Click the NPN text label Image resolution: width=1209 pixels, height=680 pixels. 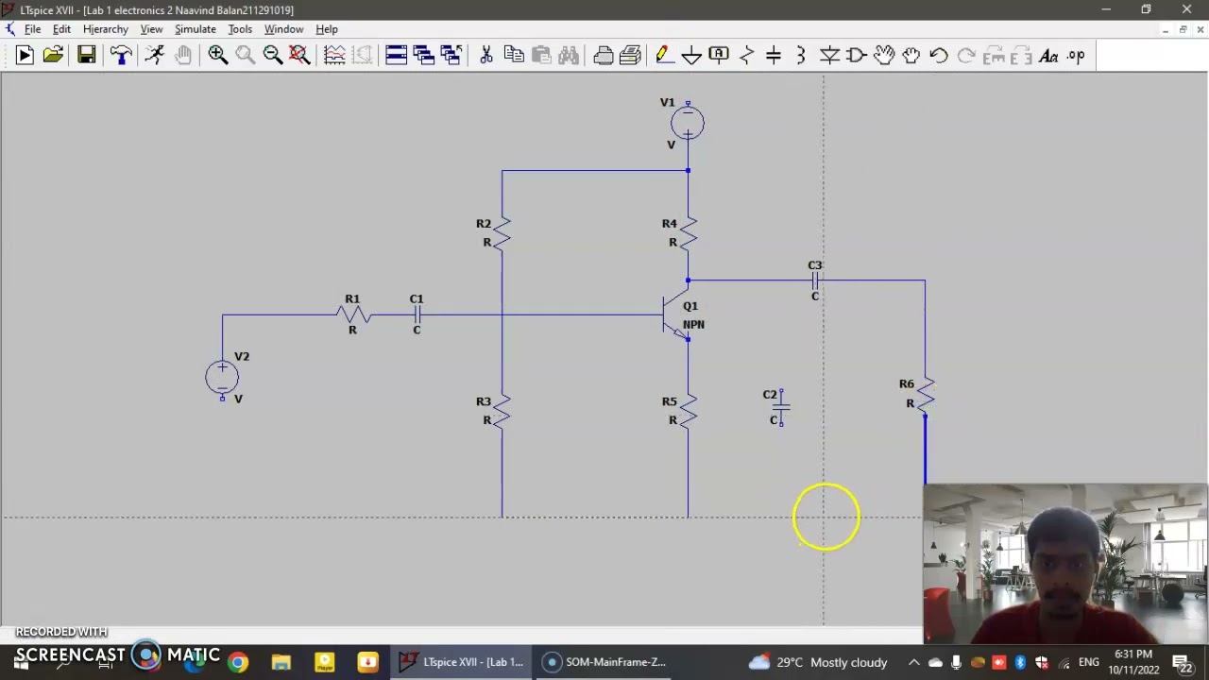point(693,325)
